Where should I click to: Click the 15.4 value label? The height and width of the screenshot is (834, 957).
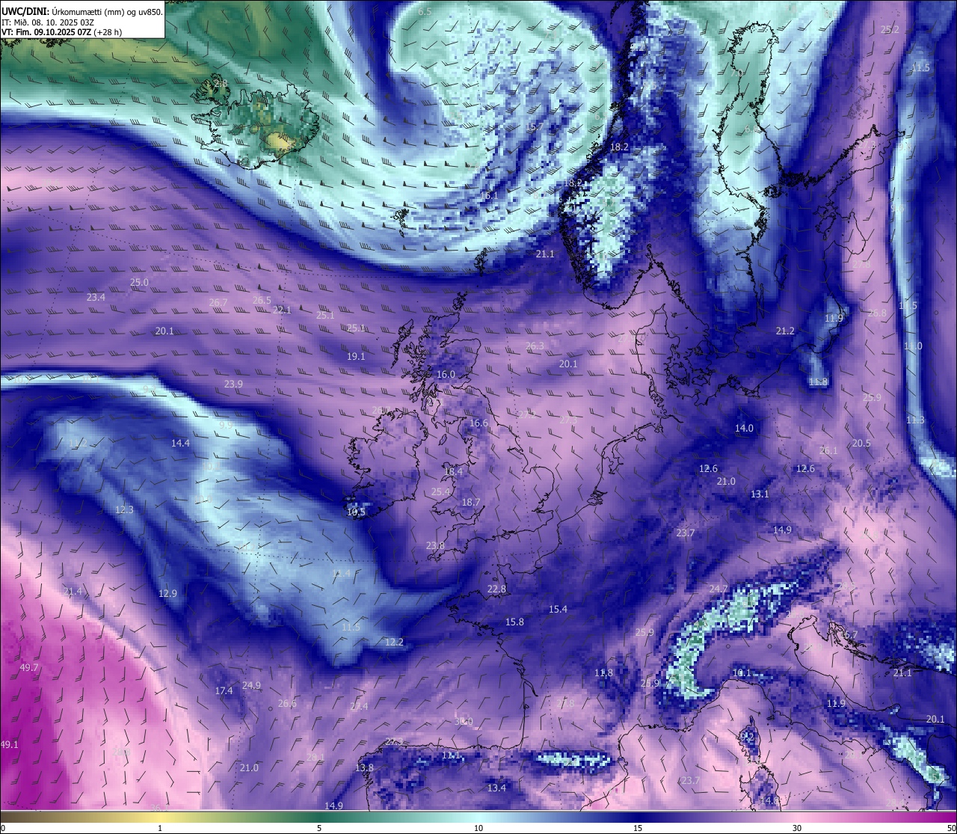[x=558, y=610]
